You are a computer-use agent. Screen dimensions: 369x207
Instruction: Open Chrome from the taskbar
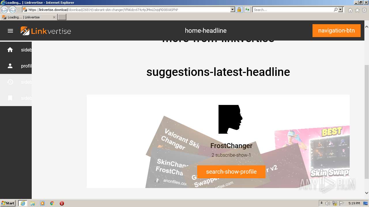pos(52,203)
